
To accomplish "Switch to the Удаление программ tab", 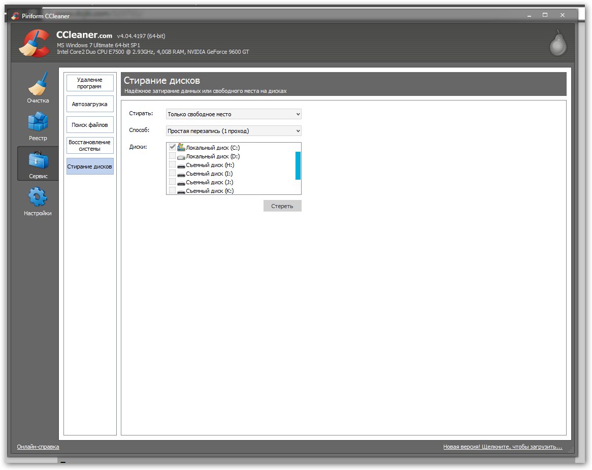I will [90, 83].
